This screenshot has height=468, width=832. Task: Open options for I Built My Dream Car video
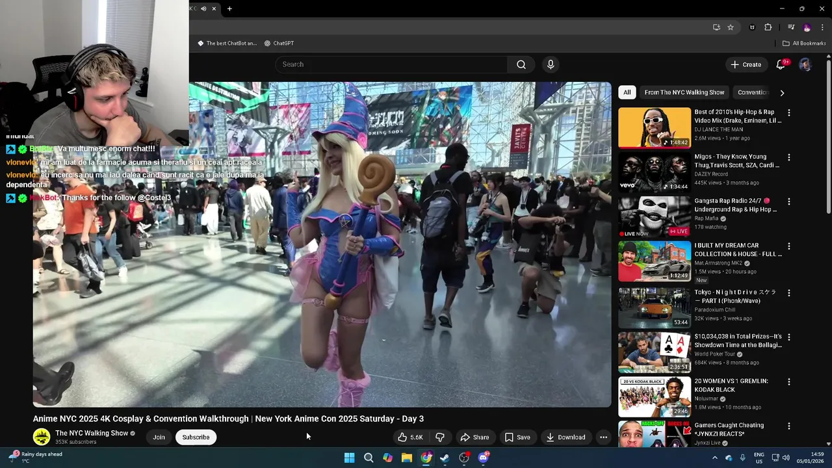coord(789,246)
